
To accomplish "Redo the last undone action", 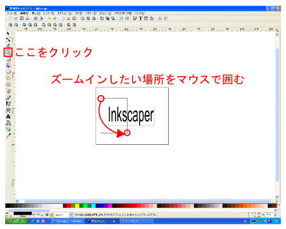I will (x=55, y=18).
